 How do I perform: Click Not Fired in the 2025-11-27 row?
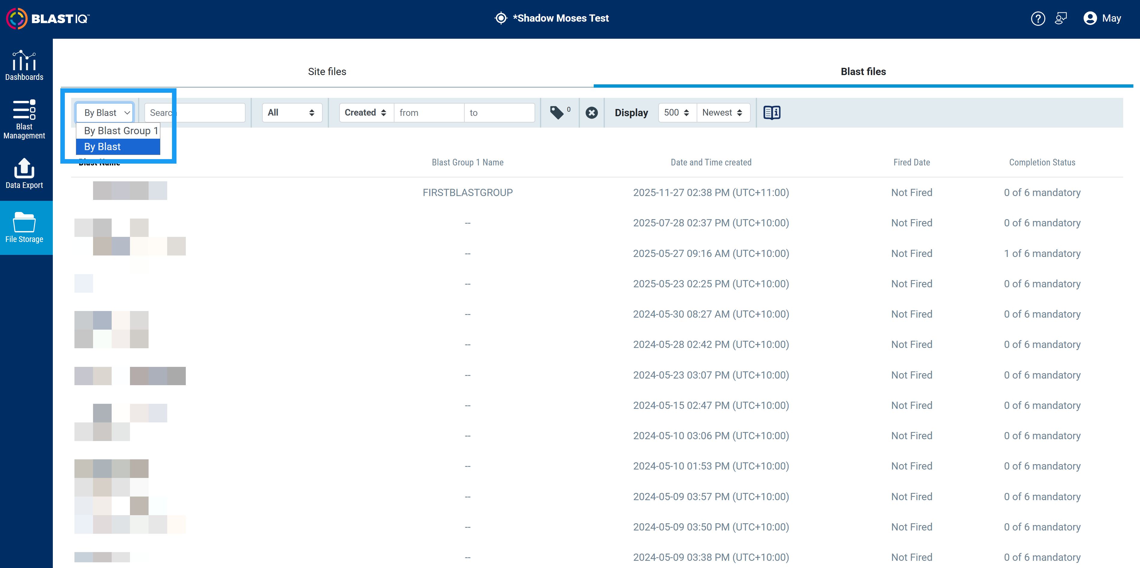coord(911,192)
